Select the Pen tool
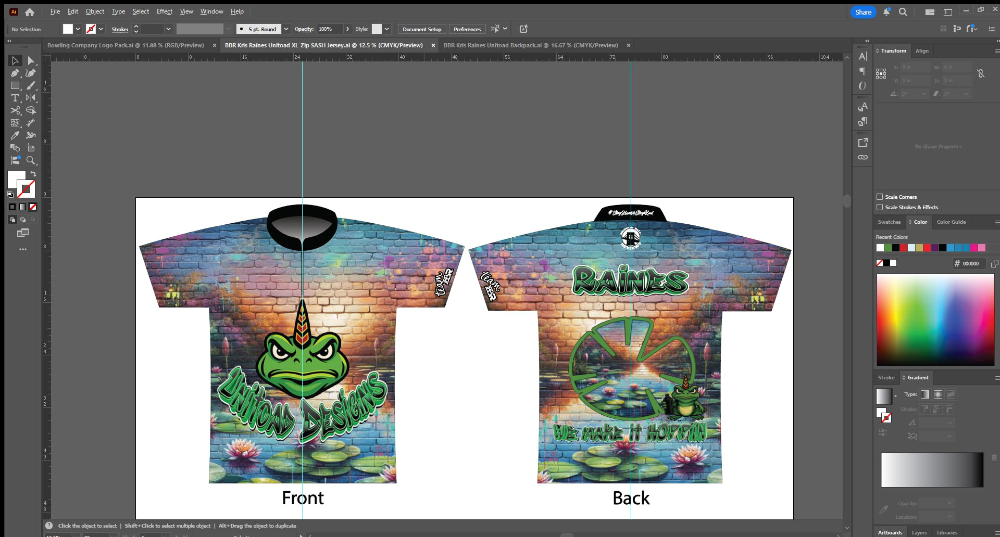This screenshot has height=537, width=1000. click(x=15, y=73)
